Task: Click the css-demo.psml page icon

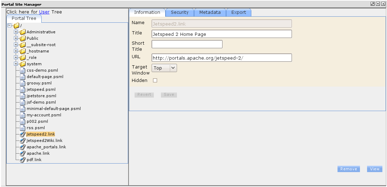Action: (23, 70)
